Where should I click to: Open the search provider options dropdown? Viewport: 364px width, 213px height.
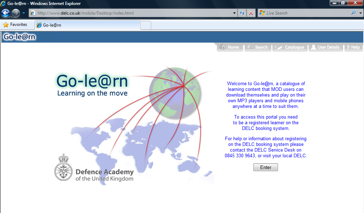tap(359, 13)
